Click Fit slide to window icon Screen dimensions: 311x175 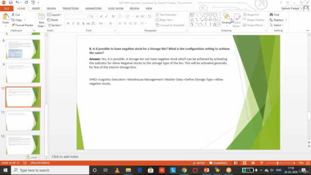(308, 163)
